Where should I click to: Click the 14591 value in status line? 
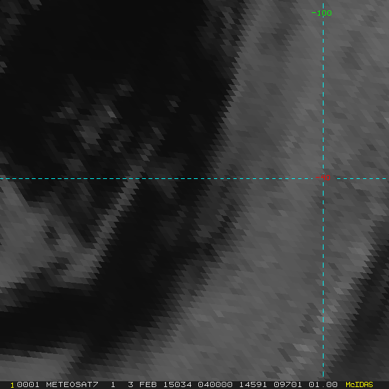253,384
